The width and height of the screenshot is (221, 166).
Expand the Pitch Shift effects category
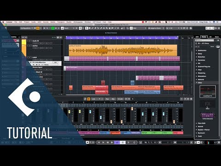(197, 123)
